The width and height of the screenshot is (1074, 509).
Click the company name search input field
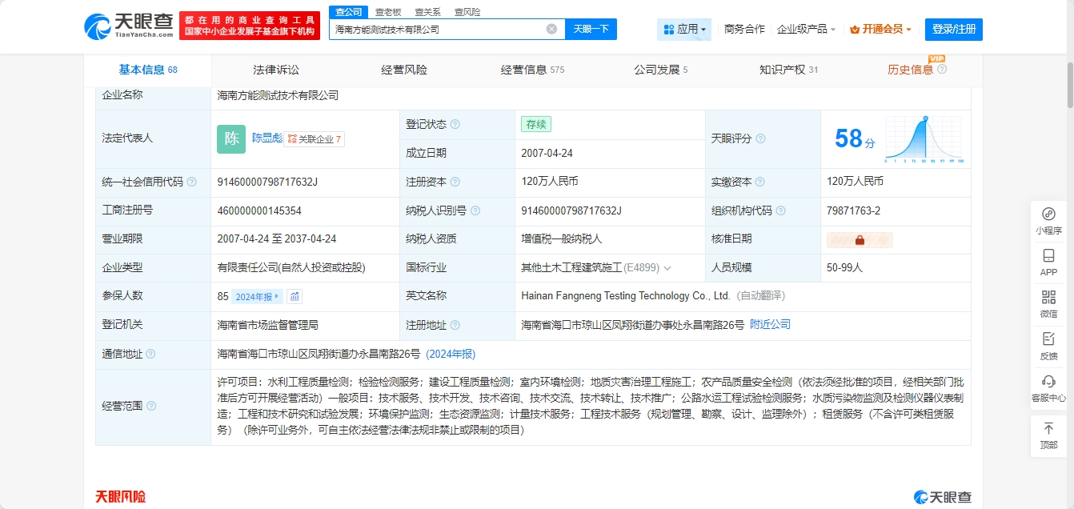(x=436, y=30)
